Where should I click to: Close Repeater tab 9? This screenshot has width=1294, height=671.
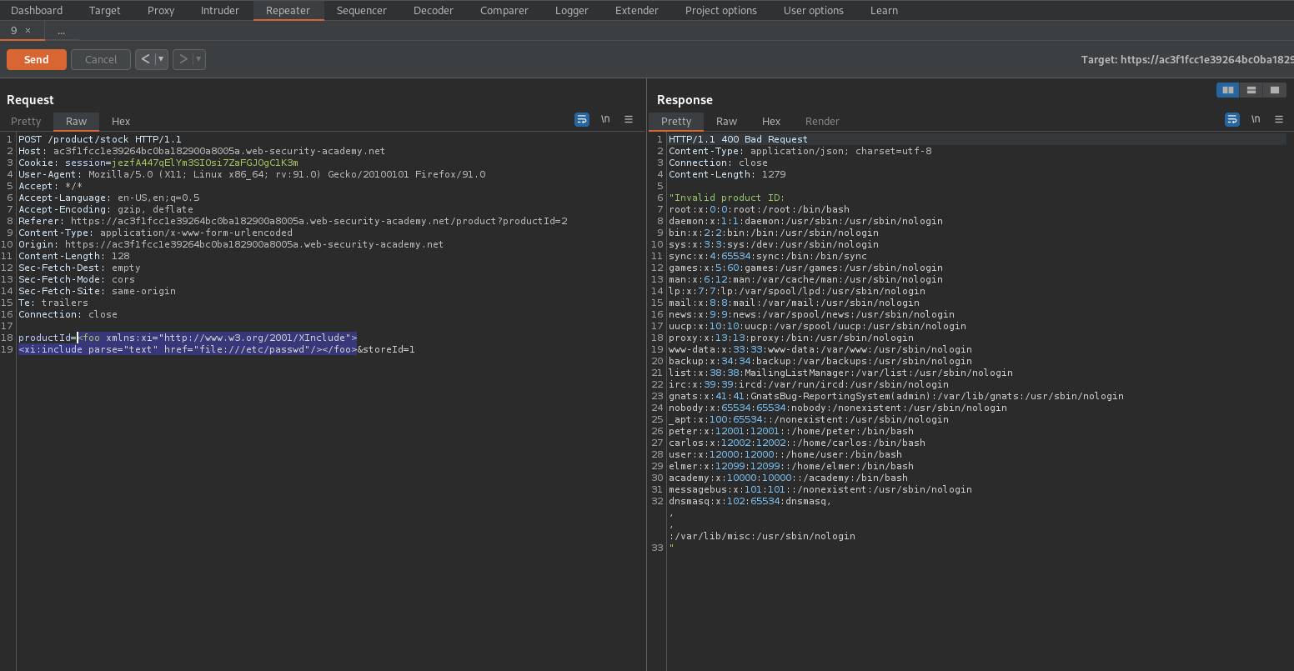click(x=28, y=30)
